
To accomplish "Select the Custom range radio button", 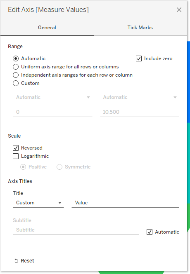I will (x=16, y=83).
